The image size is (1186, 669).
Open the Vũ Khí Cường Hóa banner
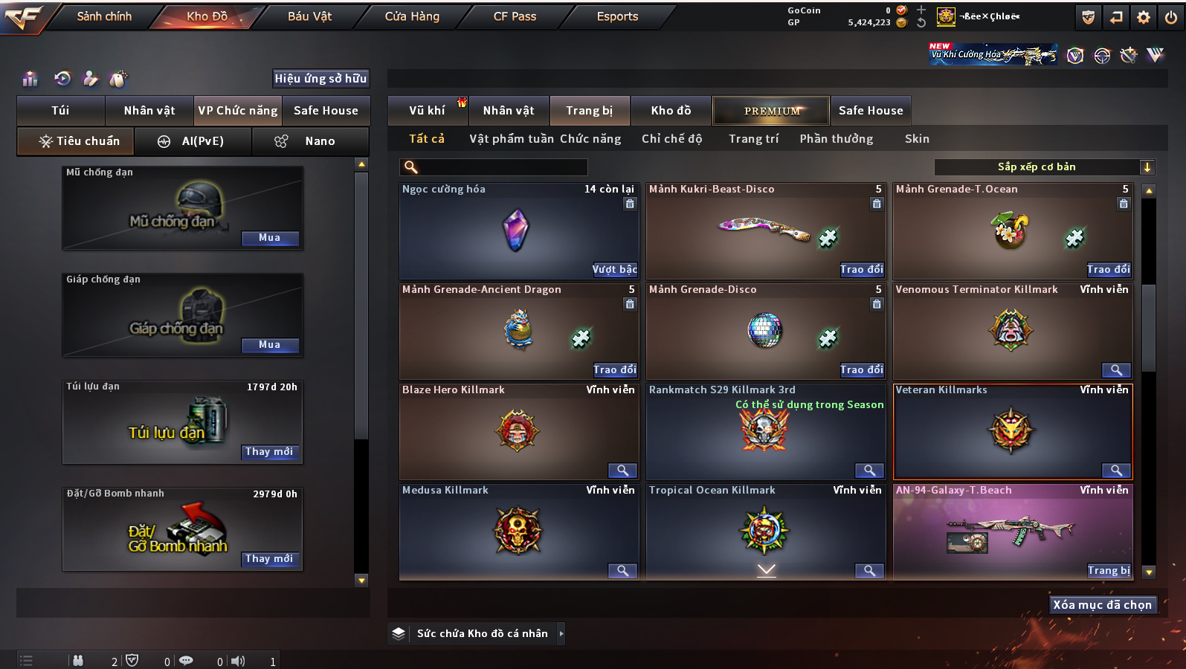[993, 54]
